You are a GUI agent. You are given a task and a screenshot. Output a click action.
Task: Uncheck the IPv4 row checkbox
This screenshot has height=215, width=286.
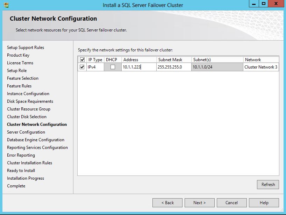pyautogui.click(x=82, y=67)
